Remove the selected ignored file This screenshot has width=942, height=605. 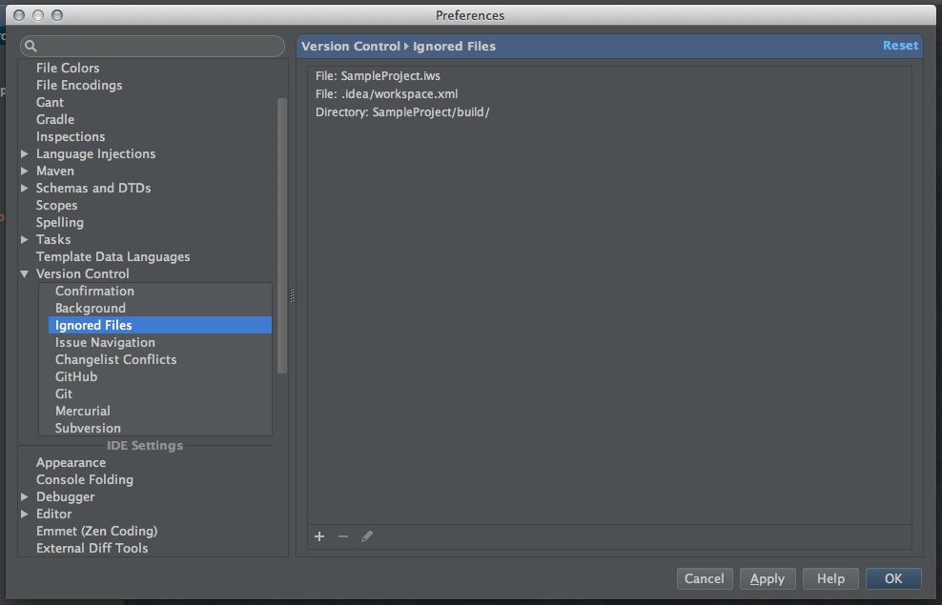point(343,536)
